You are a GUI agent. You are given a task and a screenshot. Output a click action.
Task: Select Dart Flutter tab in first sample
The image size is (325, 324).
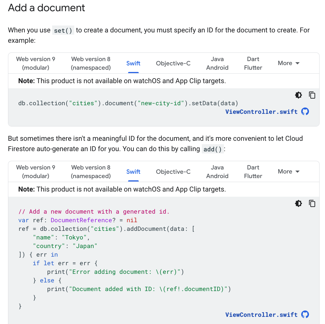click(253, 63)
